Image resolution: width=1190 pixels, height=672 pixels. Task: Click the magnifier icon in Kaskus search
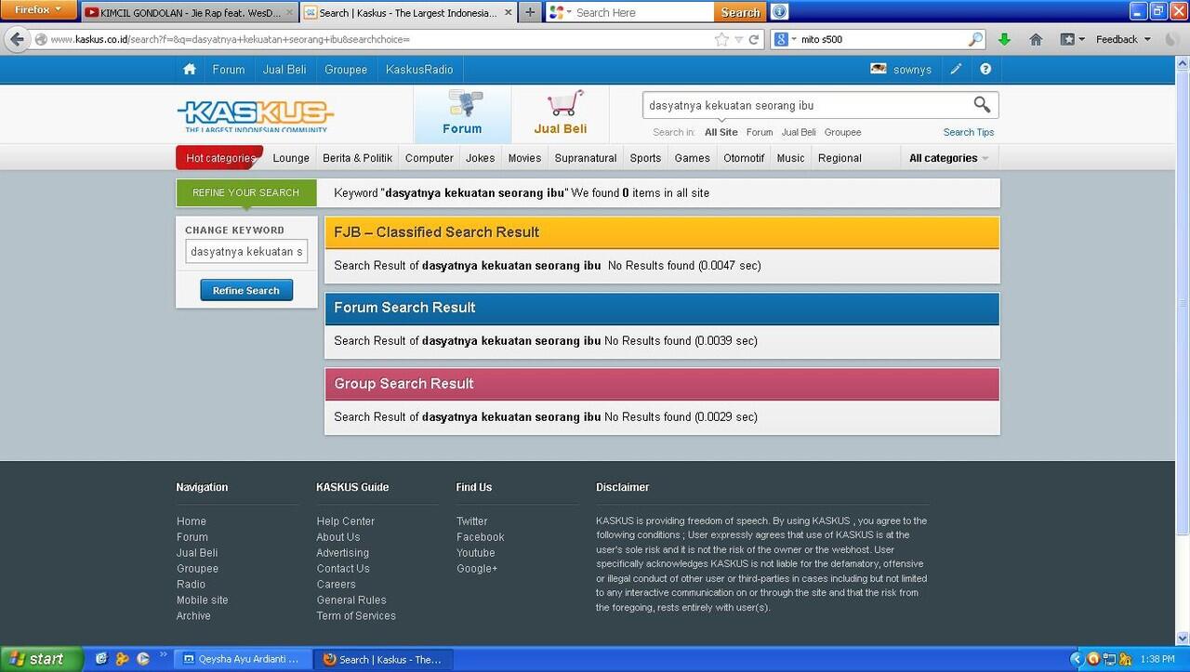pos(982,105)
